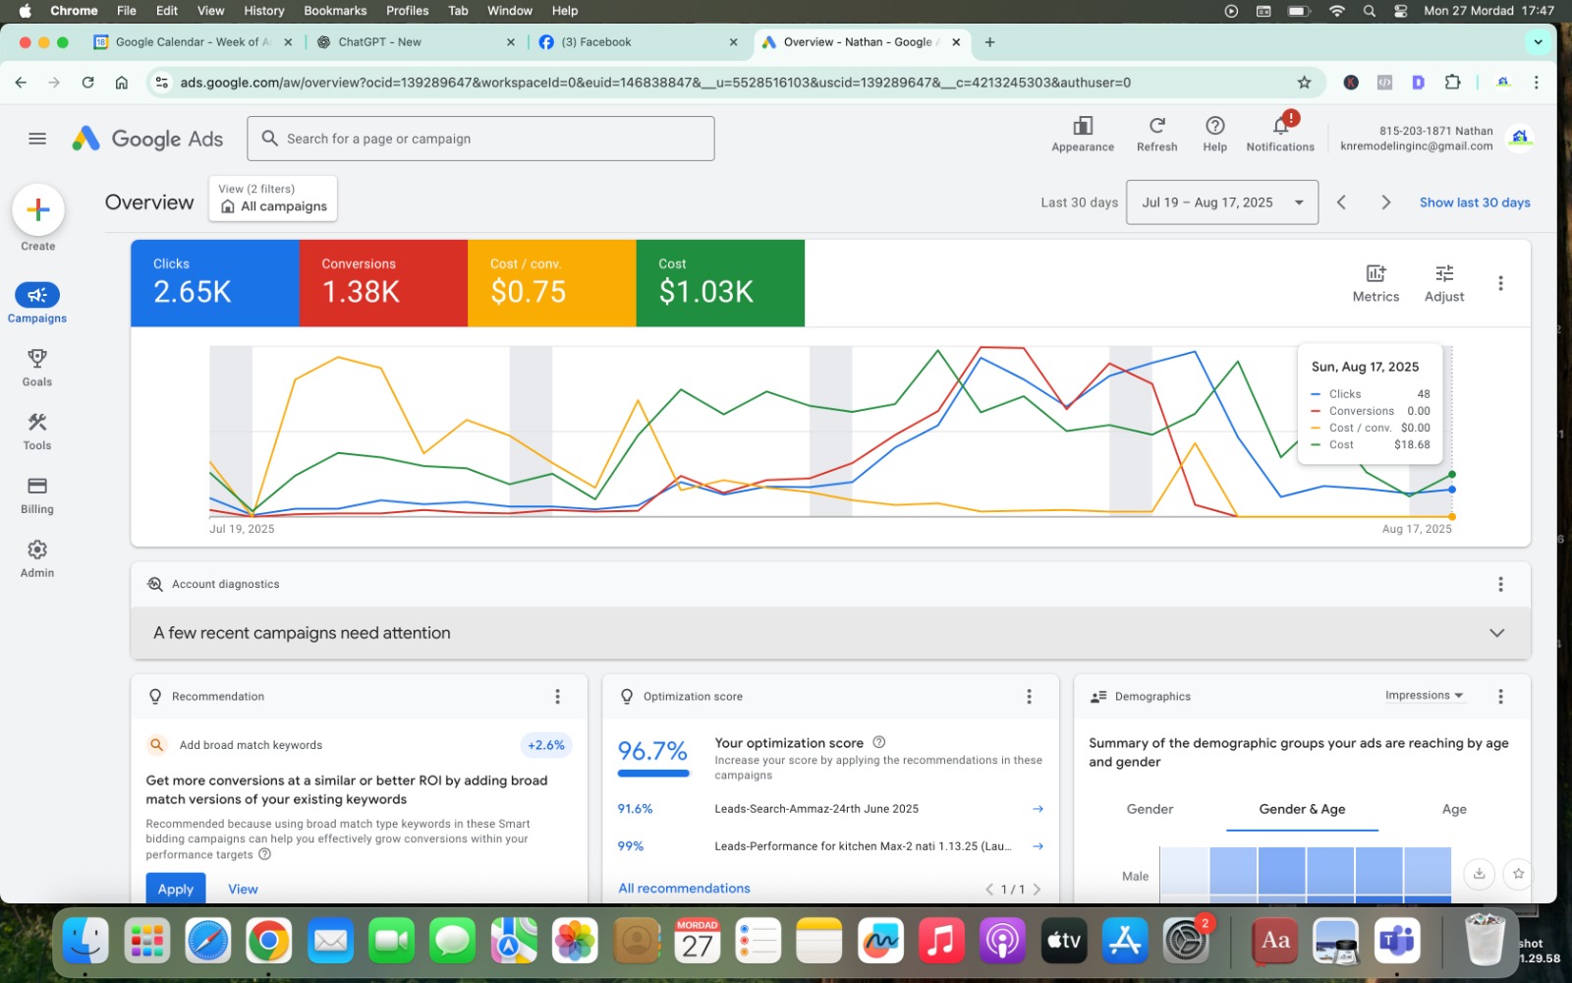Click the Apply recommendation button

point(176,889)
